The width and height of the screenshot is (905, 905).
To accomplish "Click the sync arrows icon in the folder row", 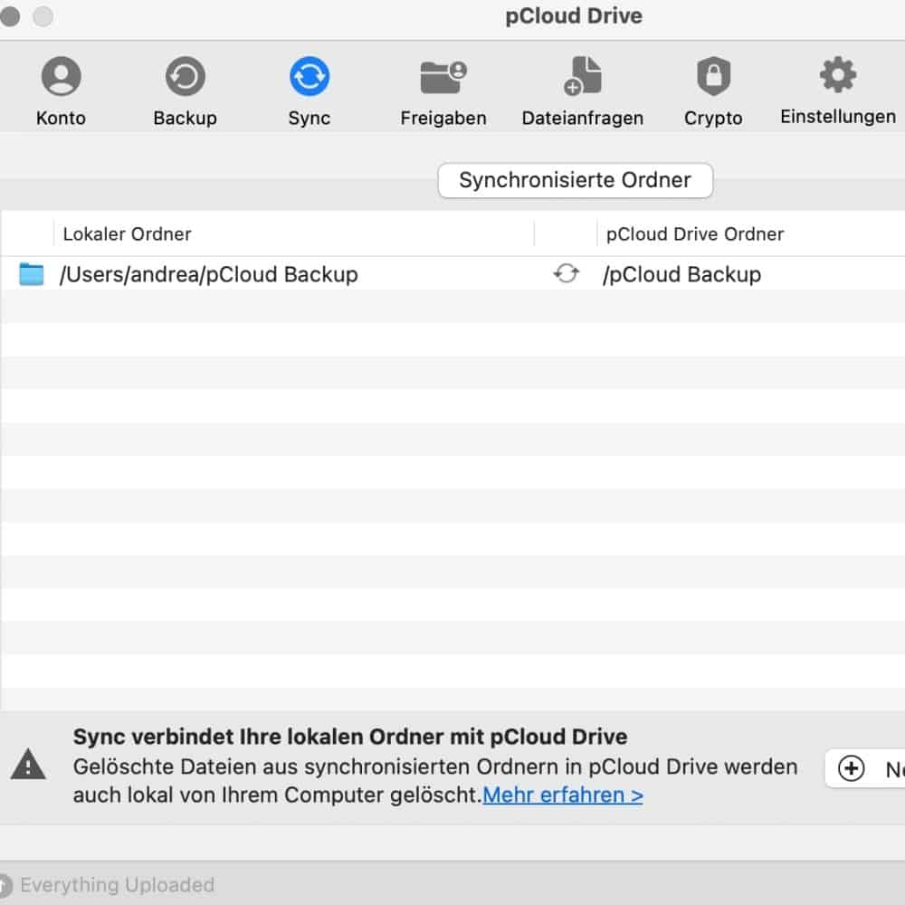I will tap(566, 273).
